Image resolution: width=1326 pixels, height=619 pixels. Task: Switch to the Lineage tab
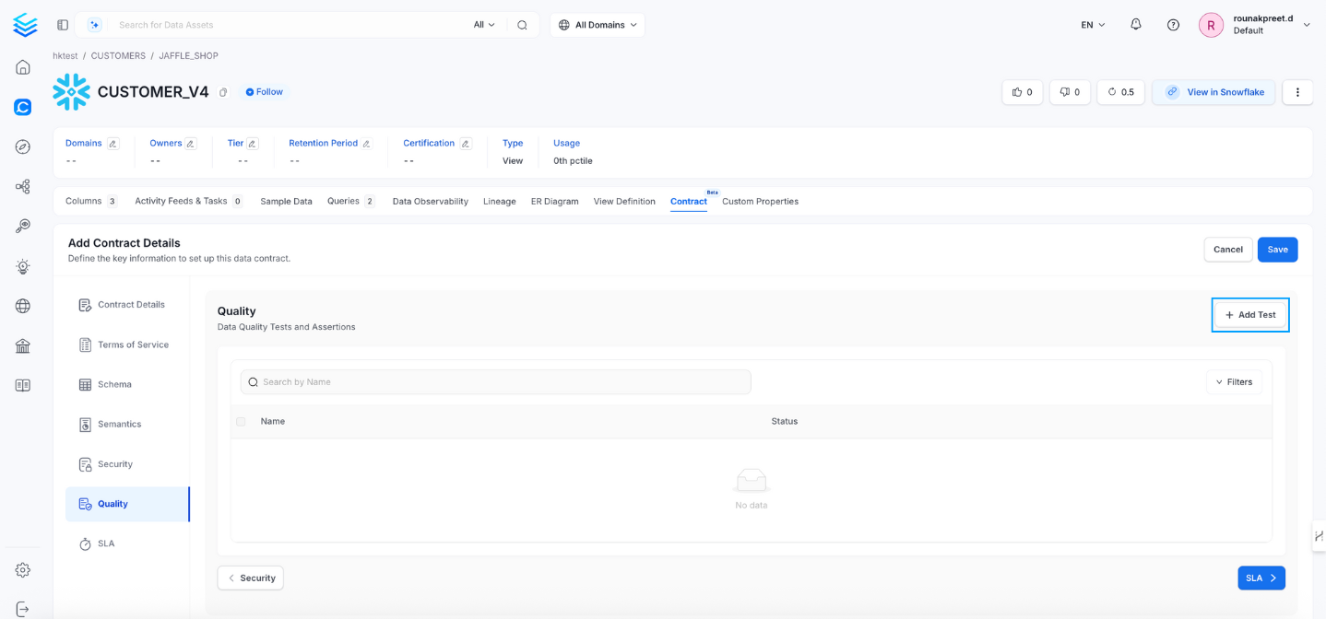pyautogui.click(x=499, y=201)
